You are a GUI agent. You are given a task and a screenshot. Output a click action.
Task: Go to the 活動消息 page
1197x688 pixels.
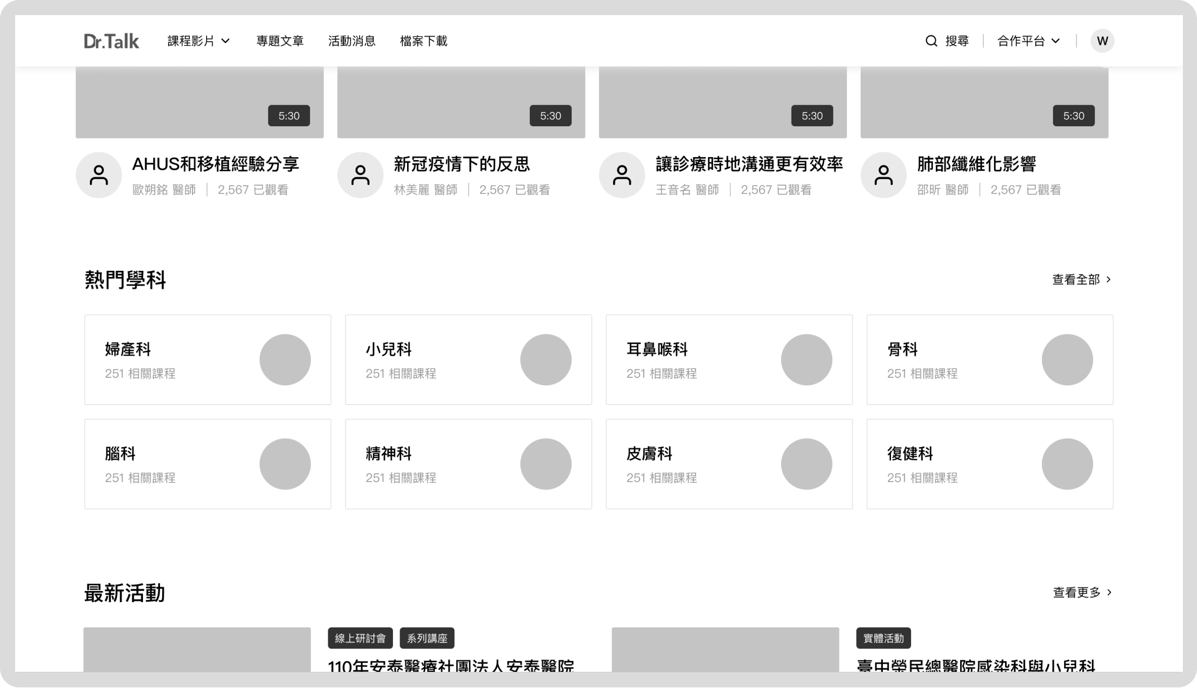click(x=352, y=41)
